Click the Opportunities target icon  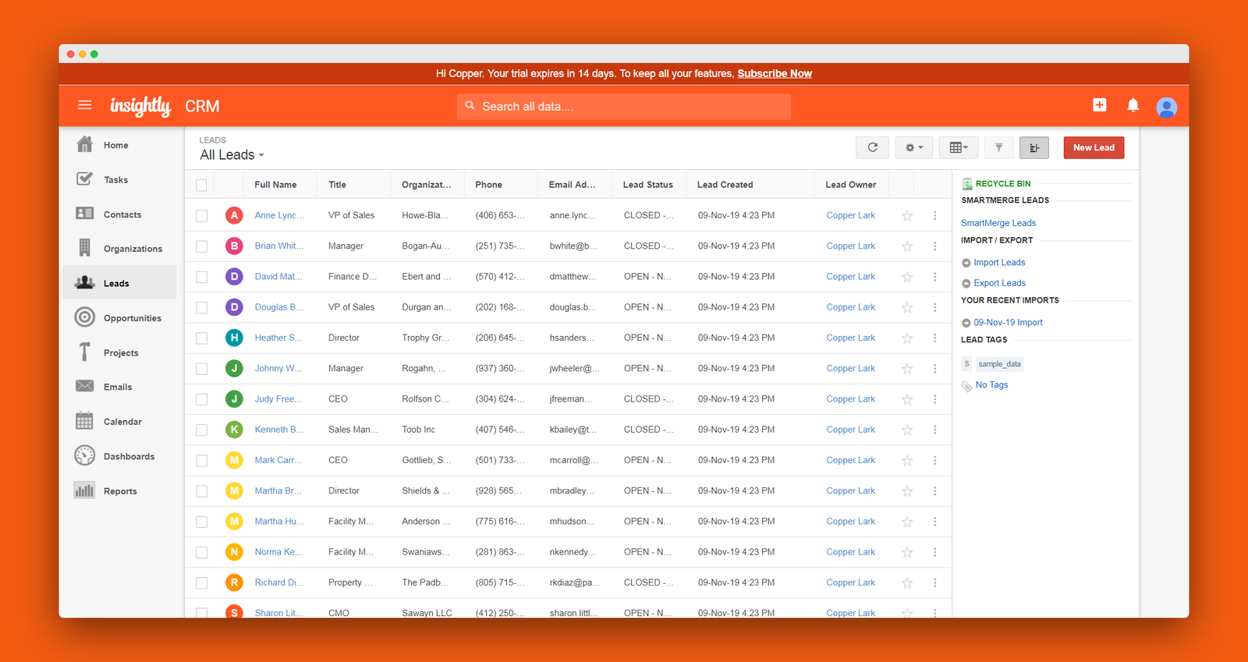click(x=85, y=317)
